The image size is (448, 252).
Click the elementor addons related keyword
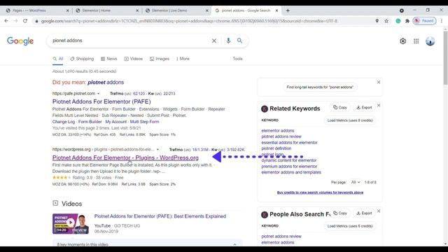click(x=278, y=131)
